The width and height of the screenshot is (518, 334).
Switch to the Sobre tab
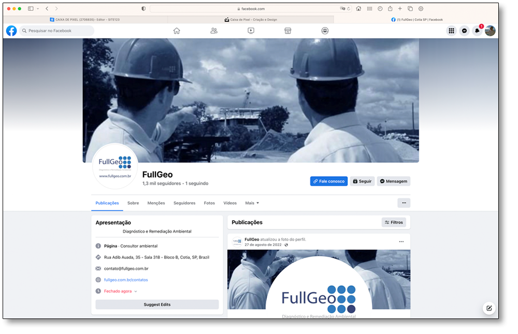133,203
